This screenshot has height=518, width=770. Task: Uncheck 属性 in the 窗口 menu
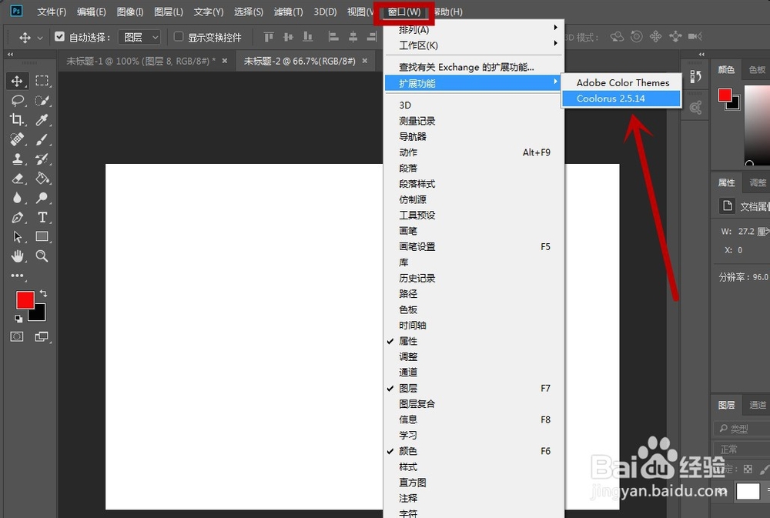coord(407,340)
